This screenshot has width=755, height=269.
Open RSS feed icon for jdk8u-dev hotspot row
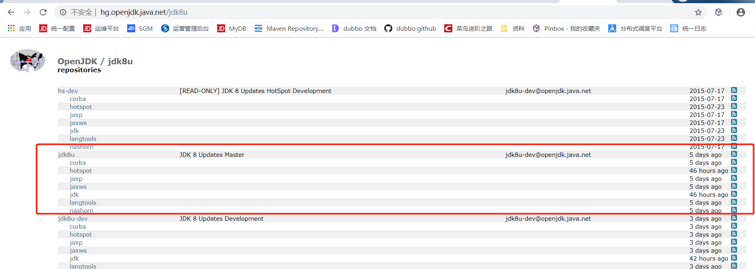pyautogui.click(x=734, y=234)
